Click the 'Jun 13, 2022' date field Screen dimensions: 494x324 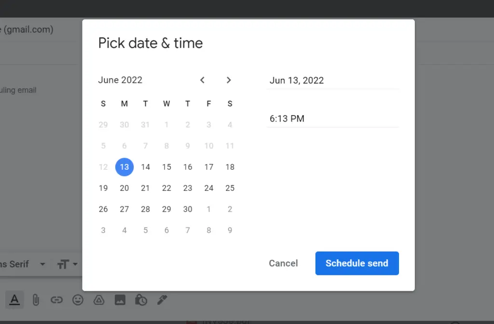pos(332,81)
